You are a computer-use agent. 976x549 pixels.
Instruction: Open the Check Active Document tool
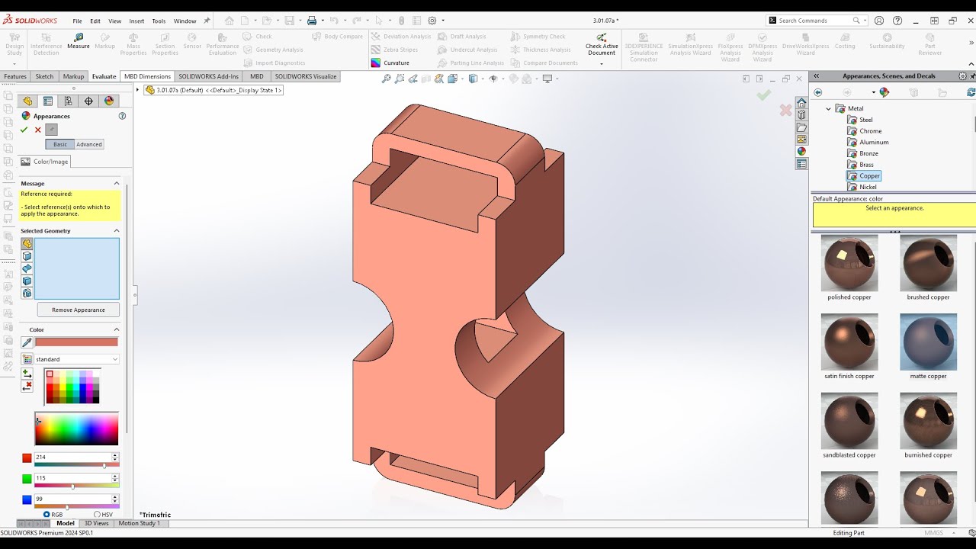pyautogui.click(x=602, y=44)
